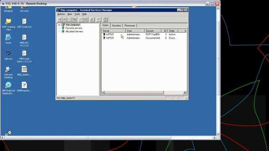Click the This computer node icon
269x151 pixels.
[x=63, y=25]
